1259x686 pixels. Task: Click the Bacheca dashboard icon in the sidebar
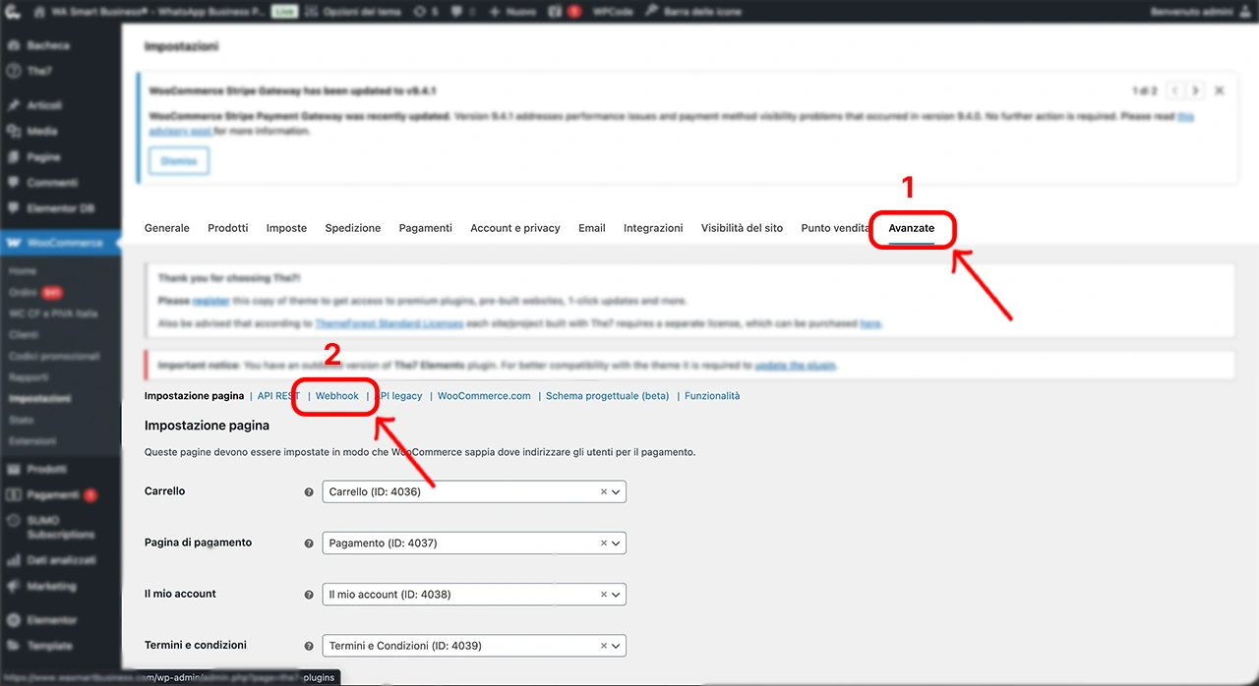coord(15,45)
